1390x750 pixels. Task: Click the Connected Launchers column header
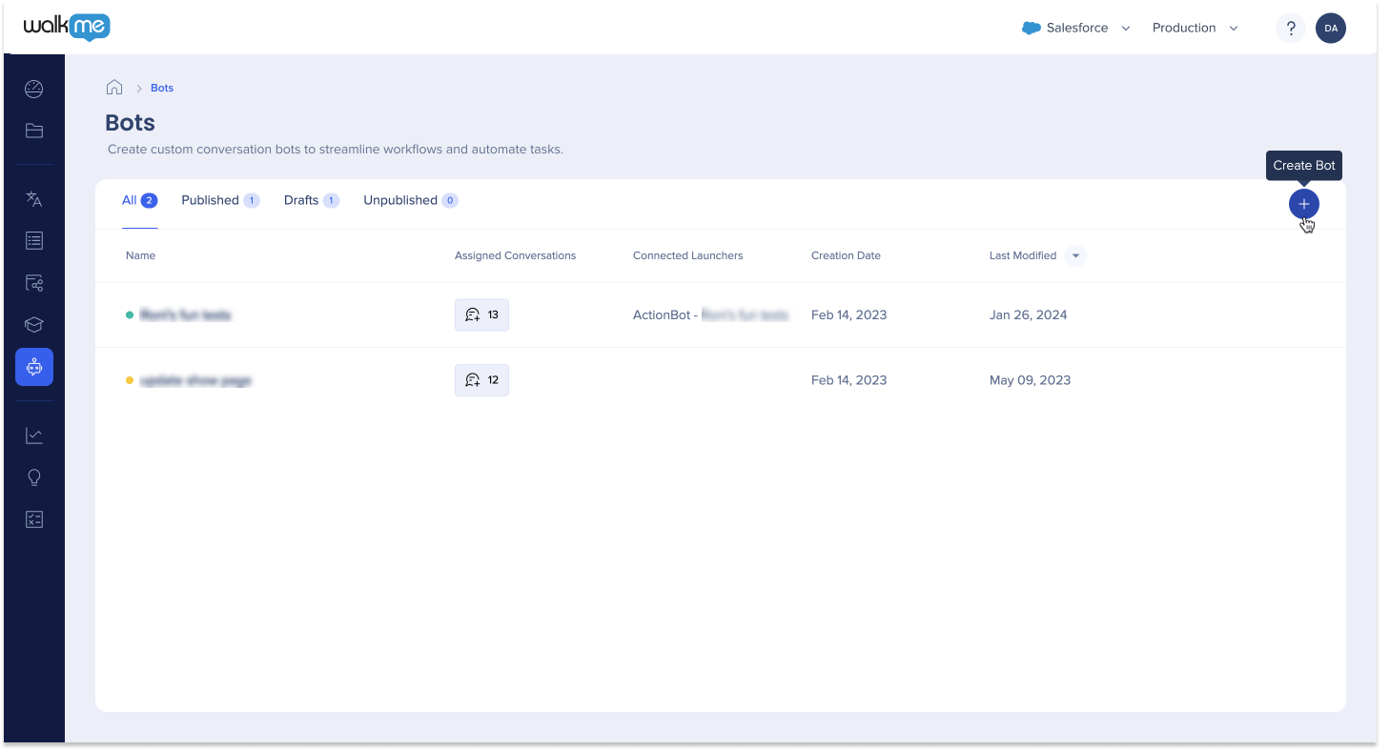(x=687, y=255)
